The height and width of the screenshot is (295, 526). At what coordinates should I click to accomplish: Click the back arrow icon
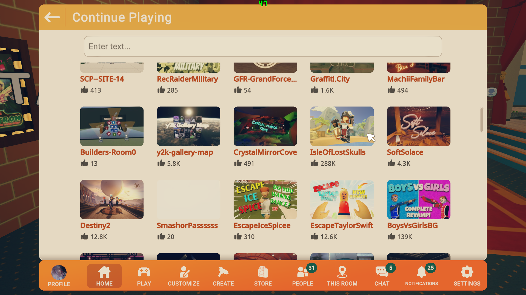(52, 17)
